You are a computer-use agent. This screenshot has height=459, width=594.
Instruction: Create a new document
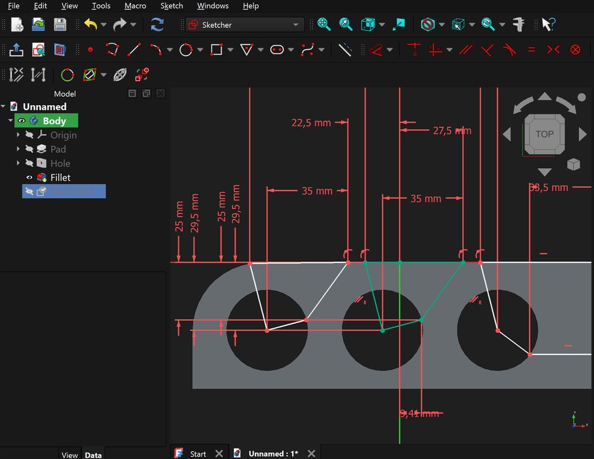pos(17,25)
